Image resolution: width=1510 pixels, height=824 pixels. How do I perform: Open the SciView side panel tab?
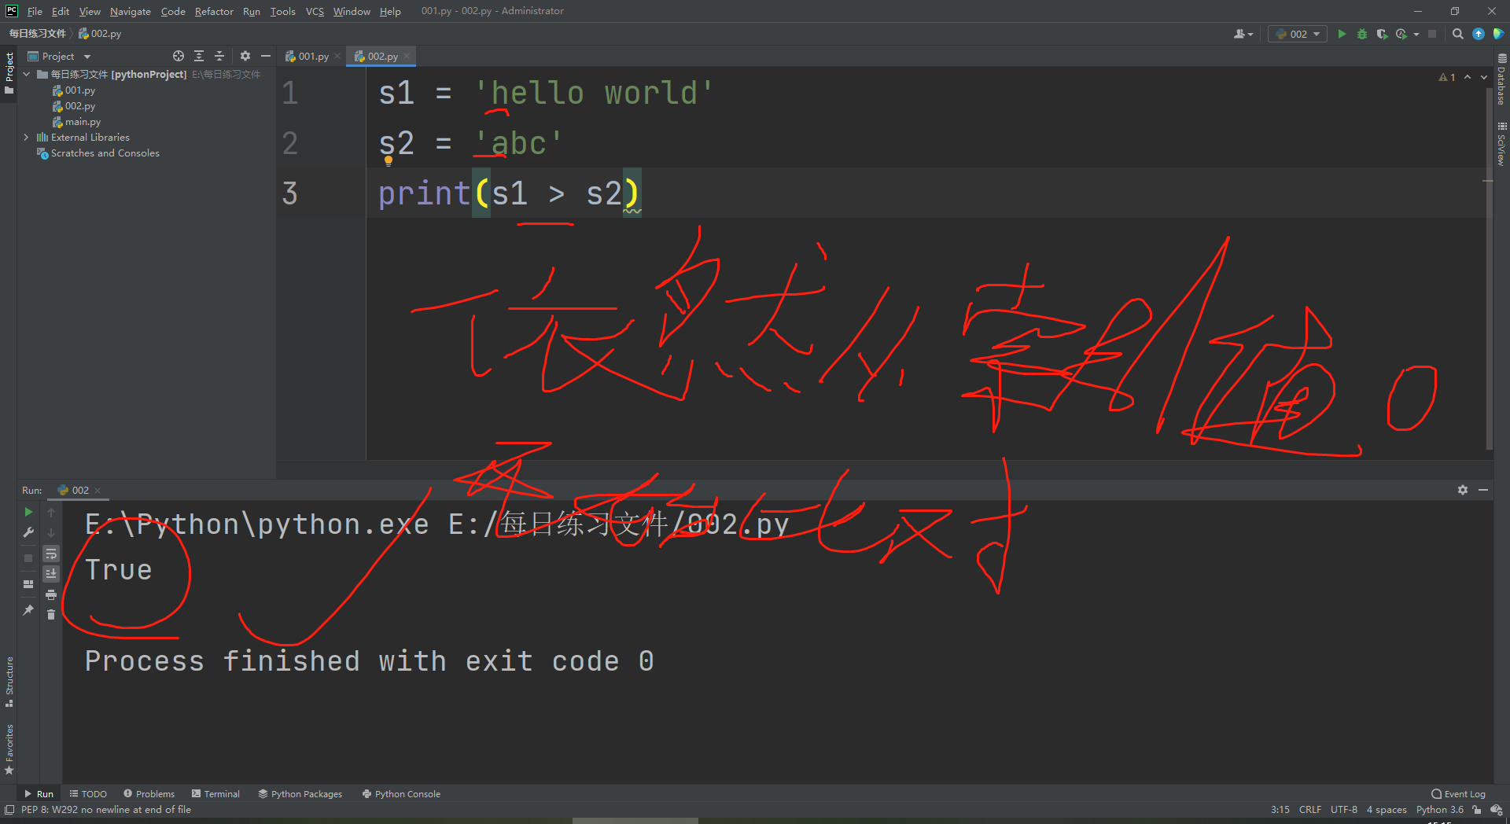tap(1501, 144)
